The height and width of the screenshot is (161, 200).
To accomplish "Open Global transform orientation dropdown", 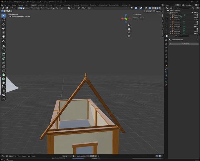I will [72, 8].
